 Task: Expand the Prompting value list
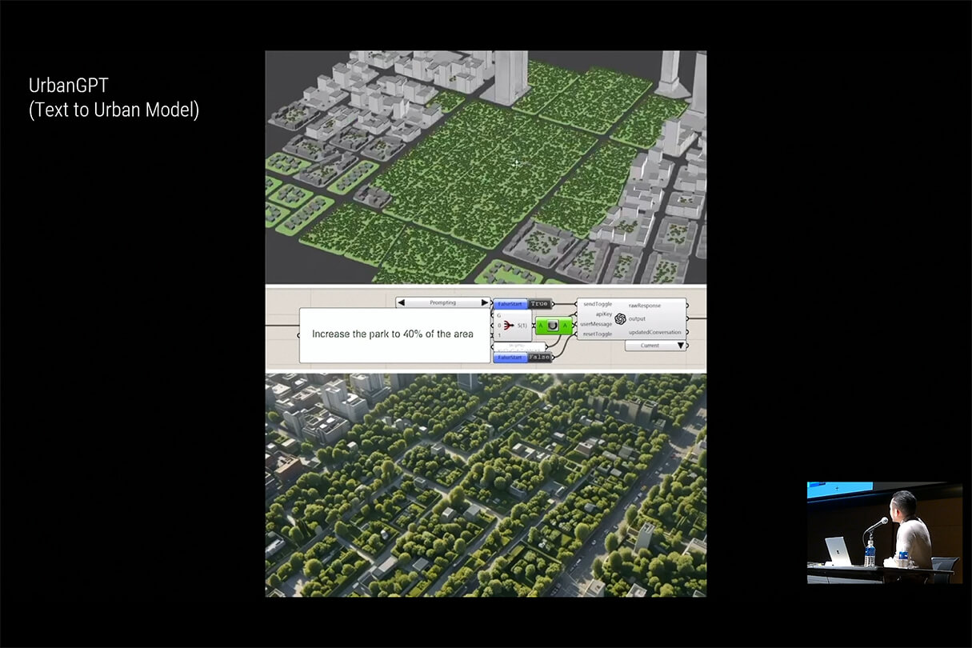coord(442,302)
